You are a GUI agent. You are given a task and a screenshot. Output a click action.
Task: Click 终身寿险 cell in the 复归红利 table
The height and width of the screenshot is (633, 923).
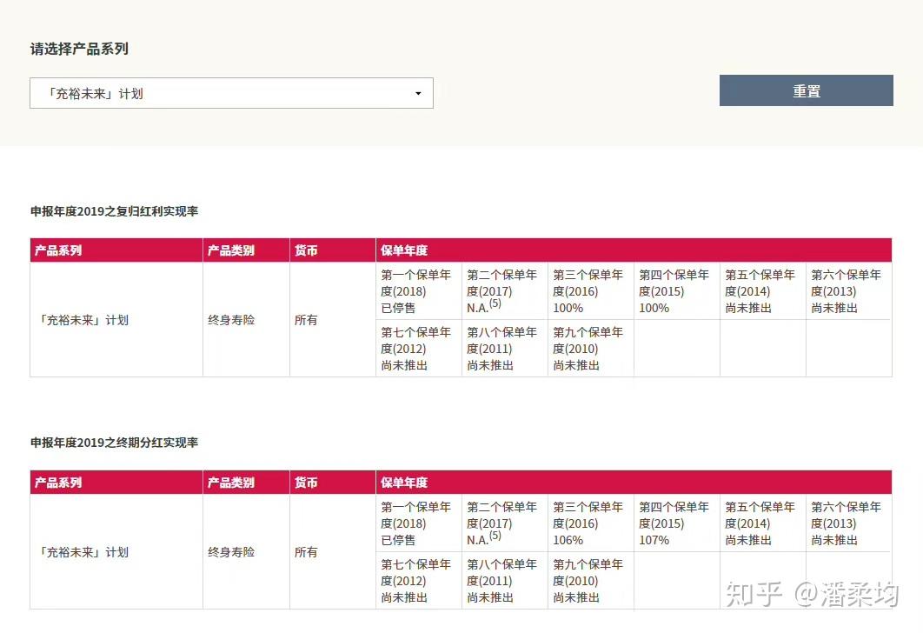click(246, 320)
